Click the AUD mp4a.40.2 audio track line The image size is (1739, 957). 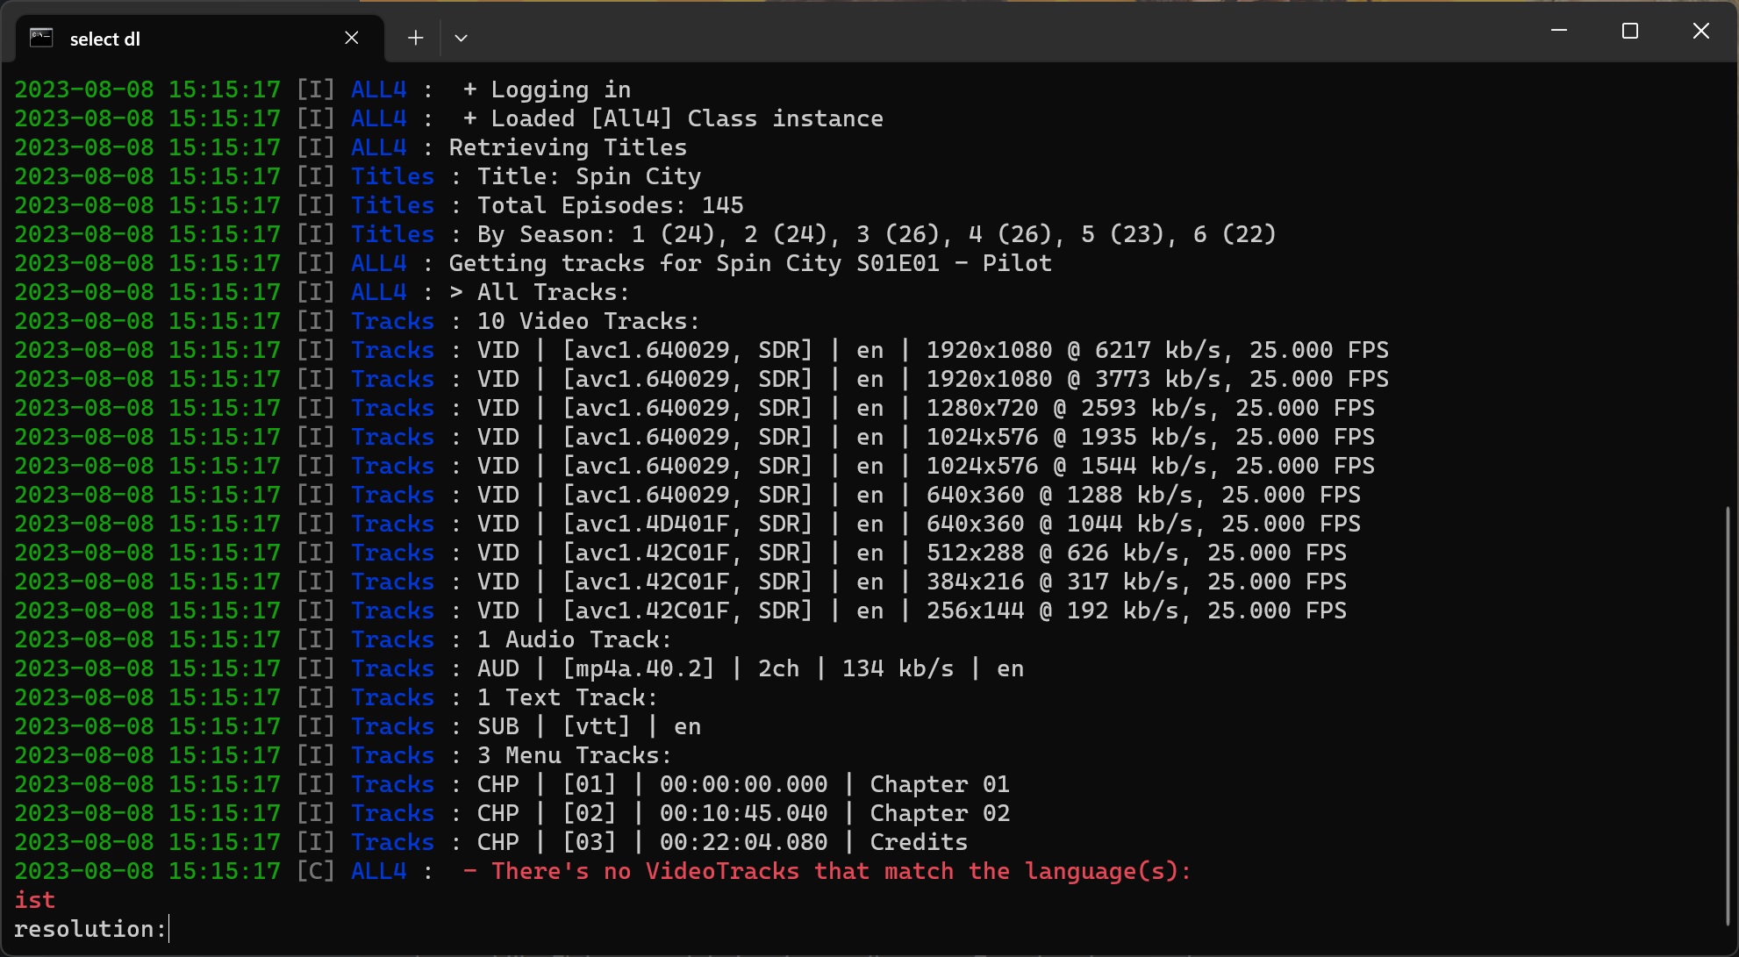749,668
